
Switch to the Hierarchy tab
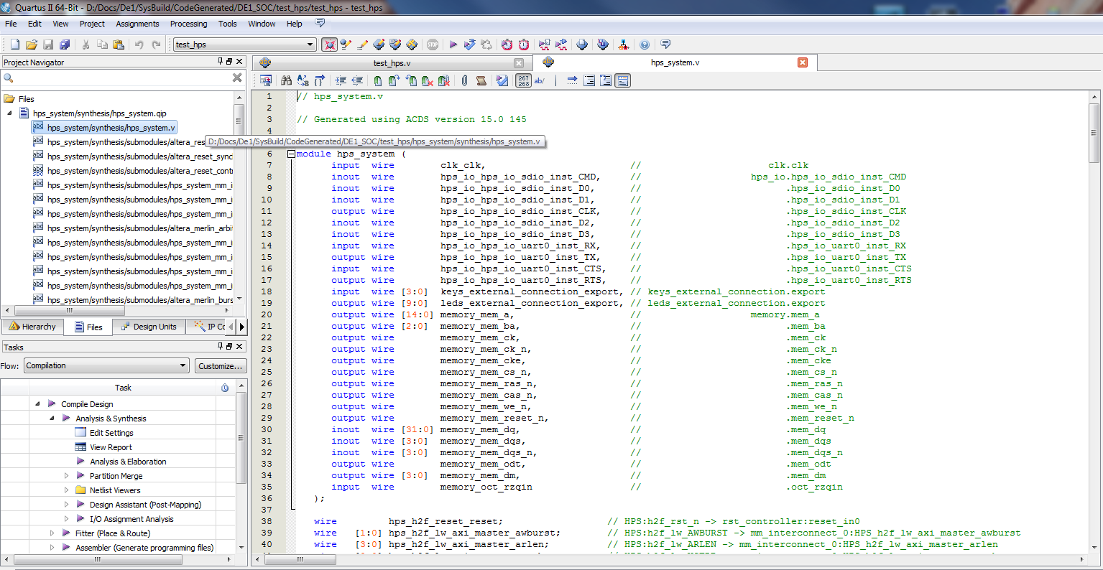(32, 327)
